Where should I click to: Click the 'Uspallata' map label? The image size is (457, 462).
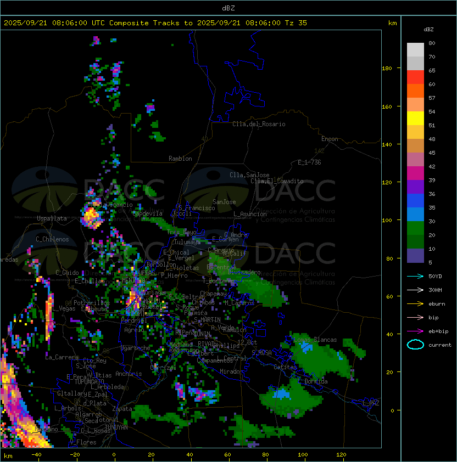pyautogui.click(x=52, y=218)
